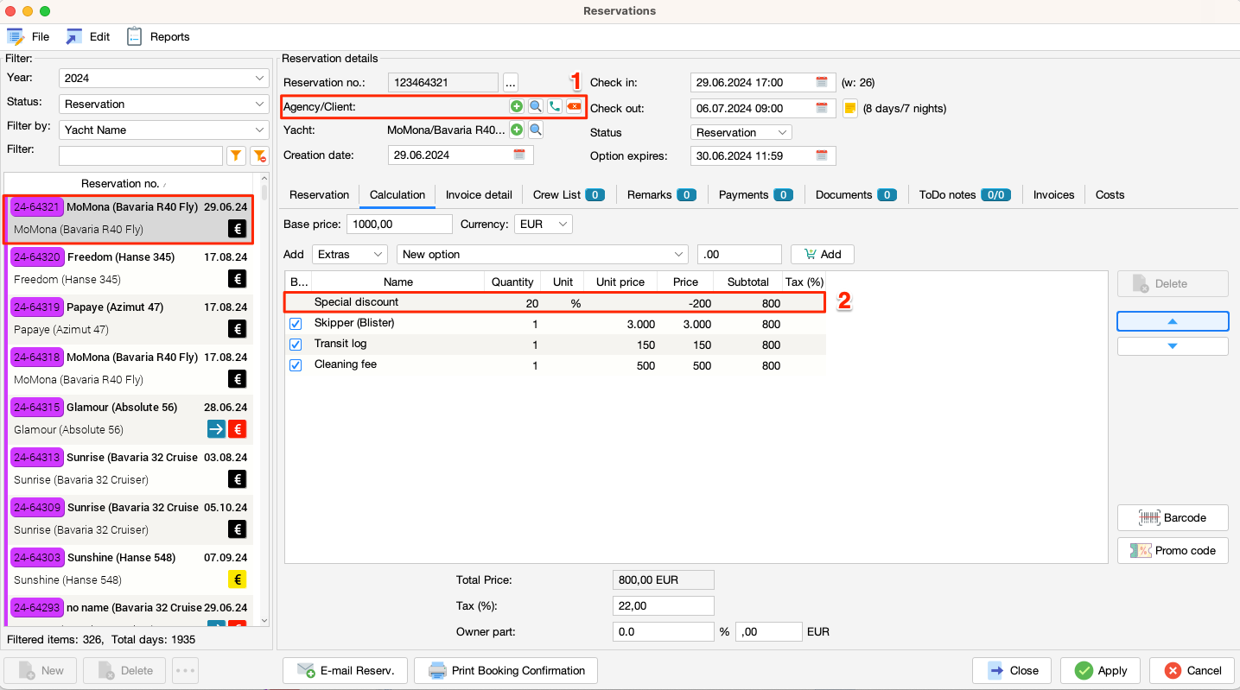Click yellow euro icon on Sunshine reservation
Screen dimensions: 1240x690
tap(238, 579)
